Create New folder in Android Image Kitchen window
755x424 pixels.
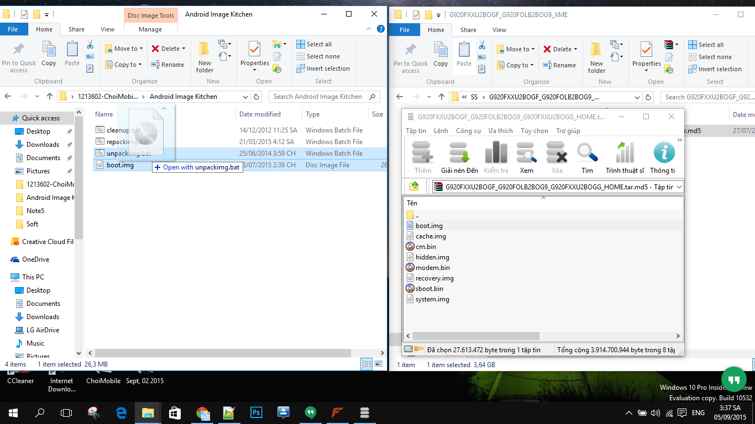(205, 57)
